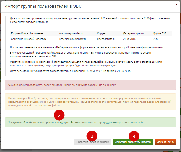Select the 21.05.2015 date cell in table
Image resolution: width=181 pixels, height=152 pixels.
(x=137, y=39)
